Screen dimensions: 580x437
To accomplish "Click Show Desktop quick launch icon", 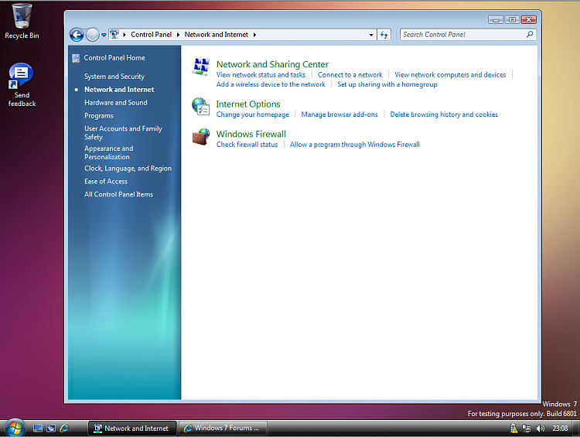I will point(38,428).
